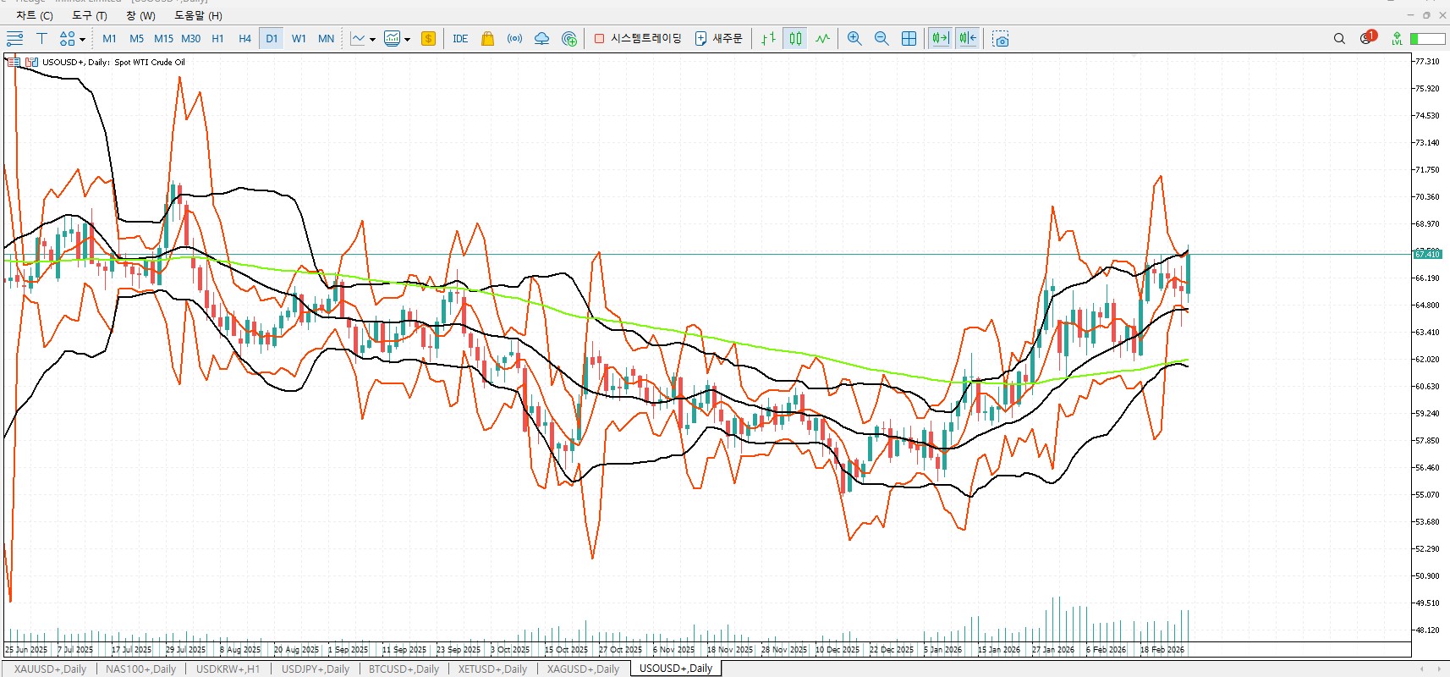
Task: Open the indicator list icon in toolbar
Action: [14, 38]
